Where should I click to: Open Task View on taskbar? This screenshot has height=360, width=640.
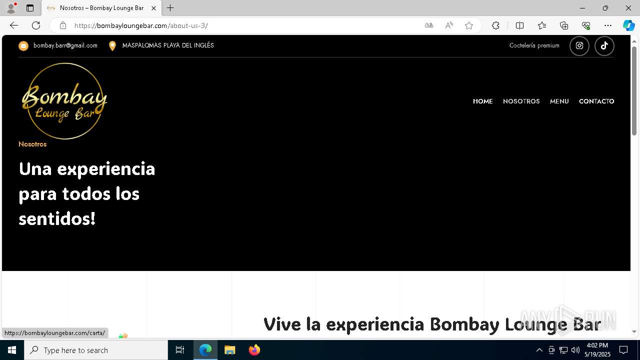coord(180,350)
